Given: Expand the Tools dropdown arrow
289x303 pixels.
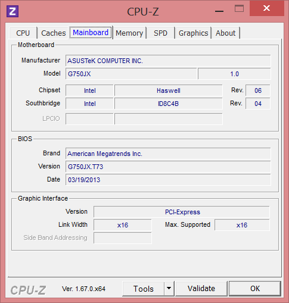Looking at the screenshot, I should (169, 289).
